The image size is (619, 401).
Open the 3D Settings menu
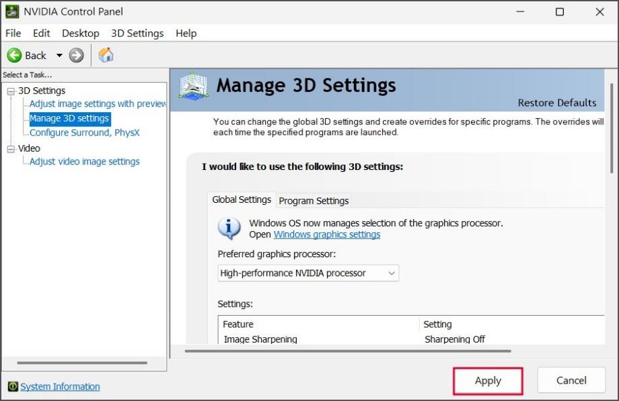[137, 33]
